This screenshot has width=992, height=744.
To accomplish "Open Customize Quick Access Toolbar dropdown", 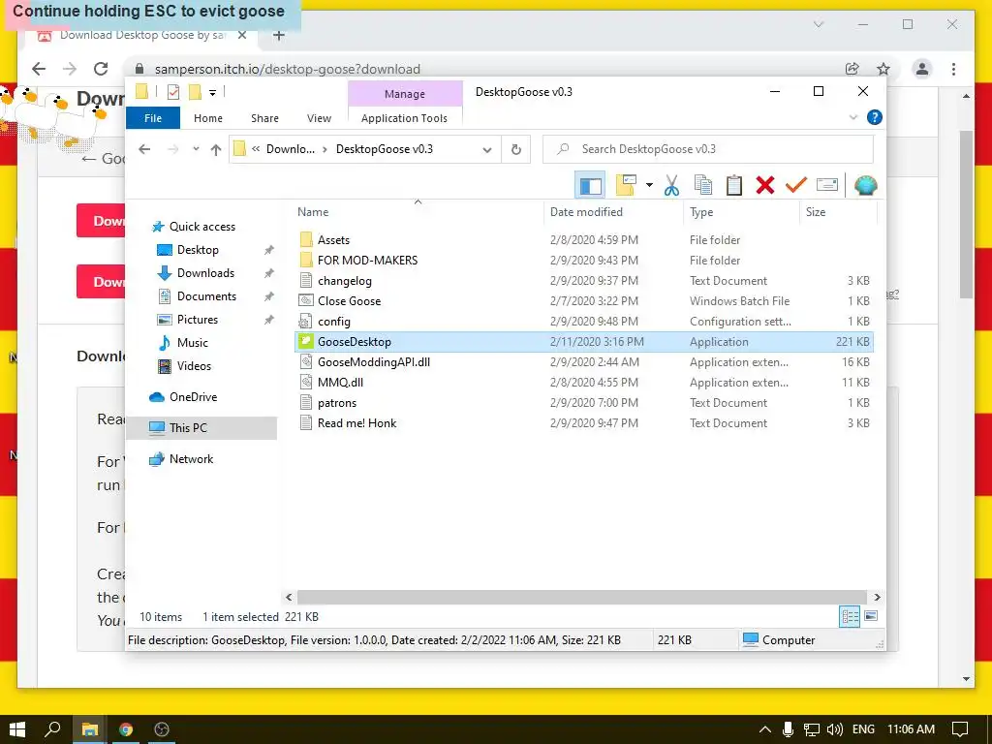I will [212, 93].
